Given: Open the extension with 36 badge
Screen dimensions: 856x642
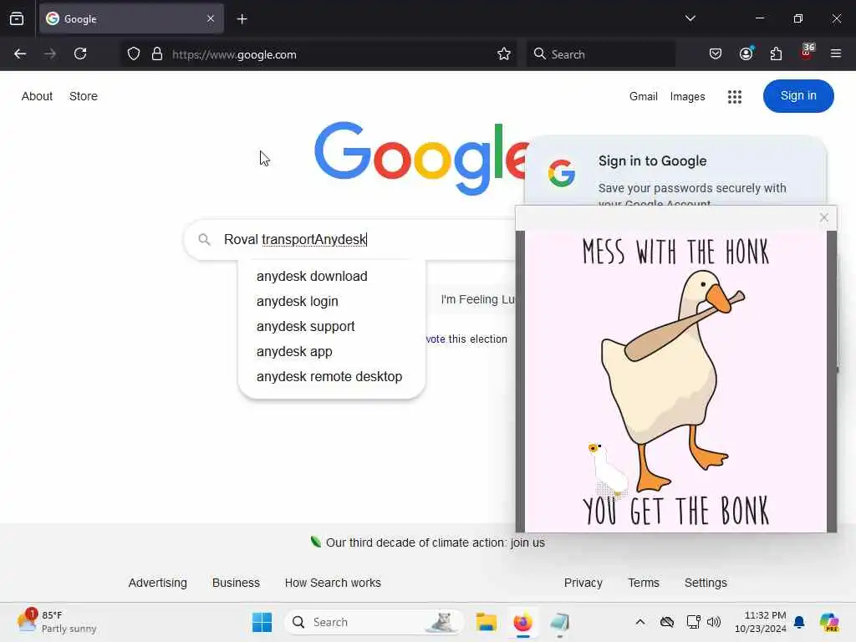Looking at the screenshot, I should coord(807,53).
